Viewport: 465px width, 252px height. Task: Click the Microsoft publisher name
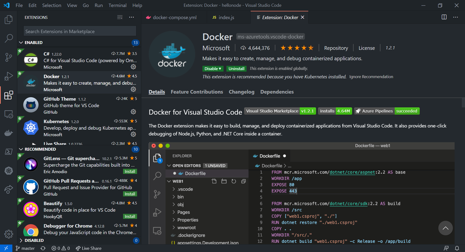point(216,48)
